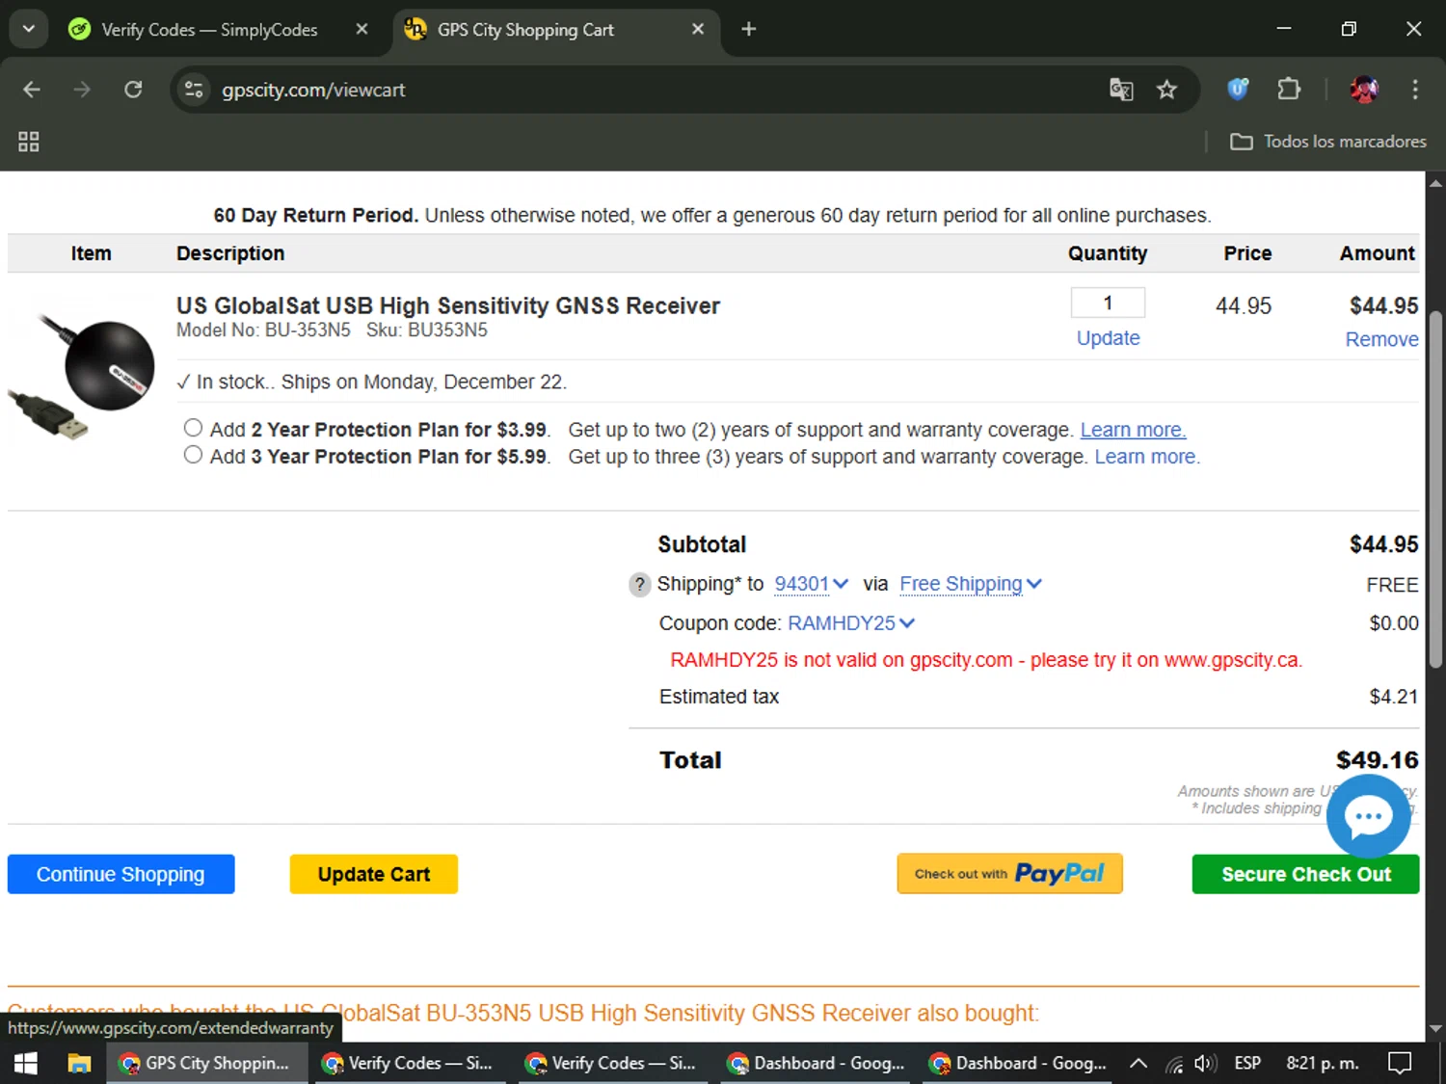This screenshot has width=1446, height=1084.
Task: Click the page vertical scrollbar
Action: tap(1435, 489)
